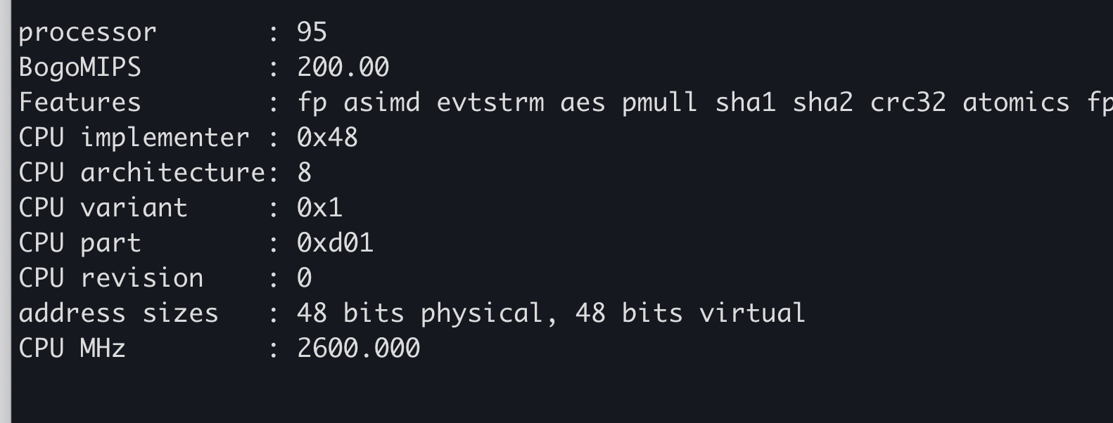Click the processor number 95

[x=312, y=32]
